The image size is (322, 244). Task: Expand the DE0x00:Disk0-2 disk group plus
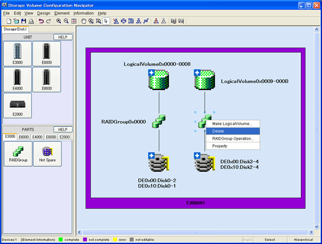coord(151,156)
